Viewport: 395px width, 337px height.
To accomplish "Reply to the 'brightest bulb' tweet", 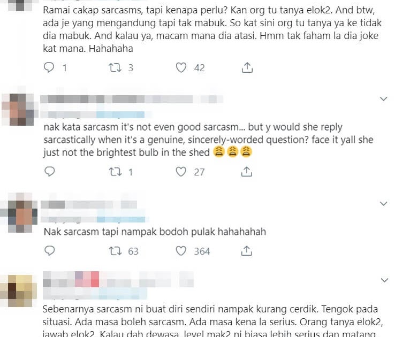I will [49, 172].
